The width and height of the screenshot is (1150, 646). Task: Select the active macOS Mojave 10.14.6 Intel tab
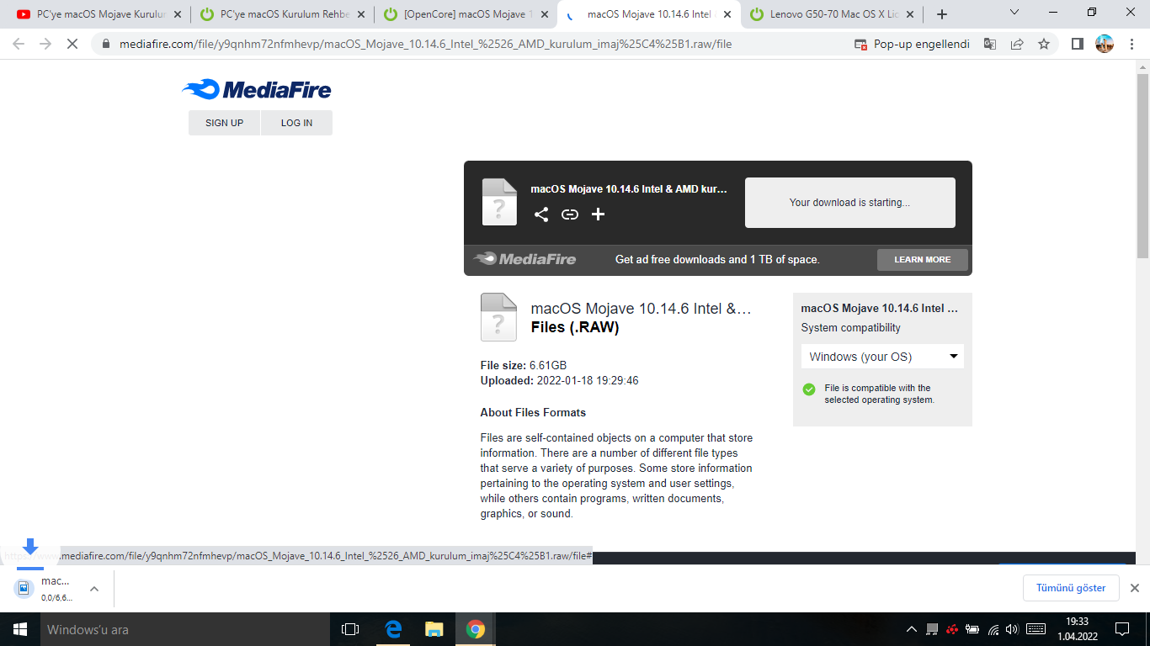(x=648, y=14)
